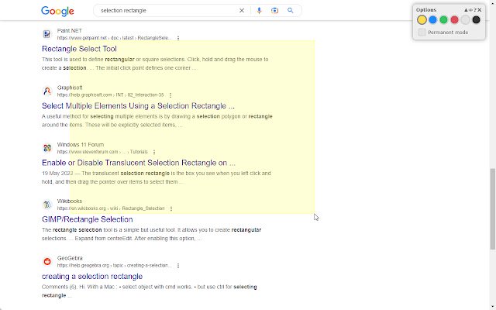
Task: Open more options for Windows 11 Forum result
Action: pyautogui.click(x=154, y=152)
